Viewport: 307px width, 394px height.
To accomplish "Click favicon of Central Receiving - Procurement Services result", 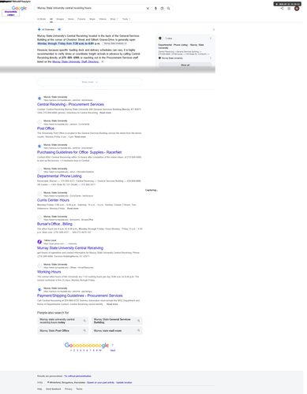I will pos(39,98).
